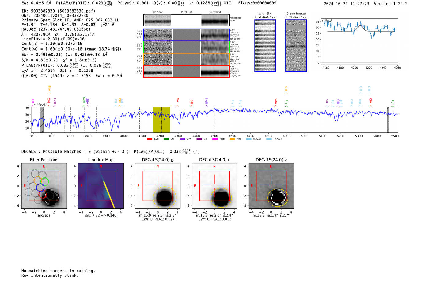Open the With Sky cutout image
429x292 pixels.
(x=265, y=46)
